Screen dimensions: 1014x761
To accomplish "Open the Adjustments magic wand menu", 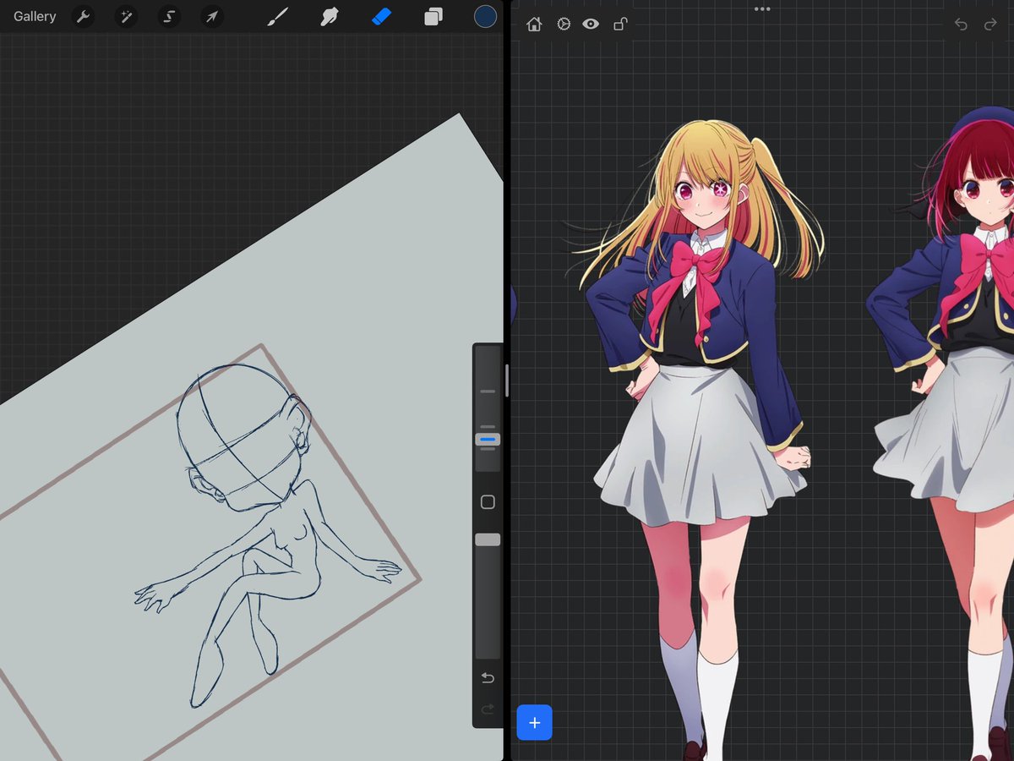I will pyautogui.click(x=126, y=17).
